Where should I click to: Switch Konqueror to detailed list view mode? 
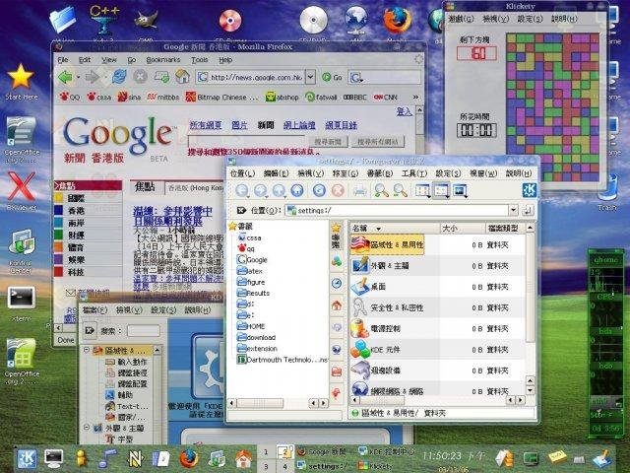(x=441, y=190)
